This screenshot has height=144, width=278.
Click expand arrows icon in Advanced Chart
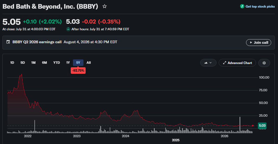224,63
